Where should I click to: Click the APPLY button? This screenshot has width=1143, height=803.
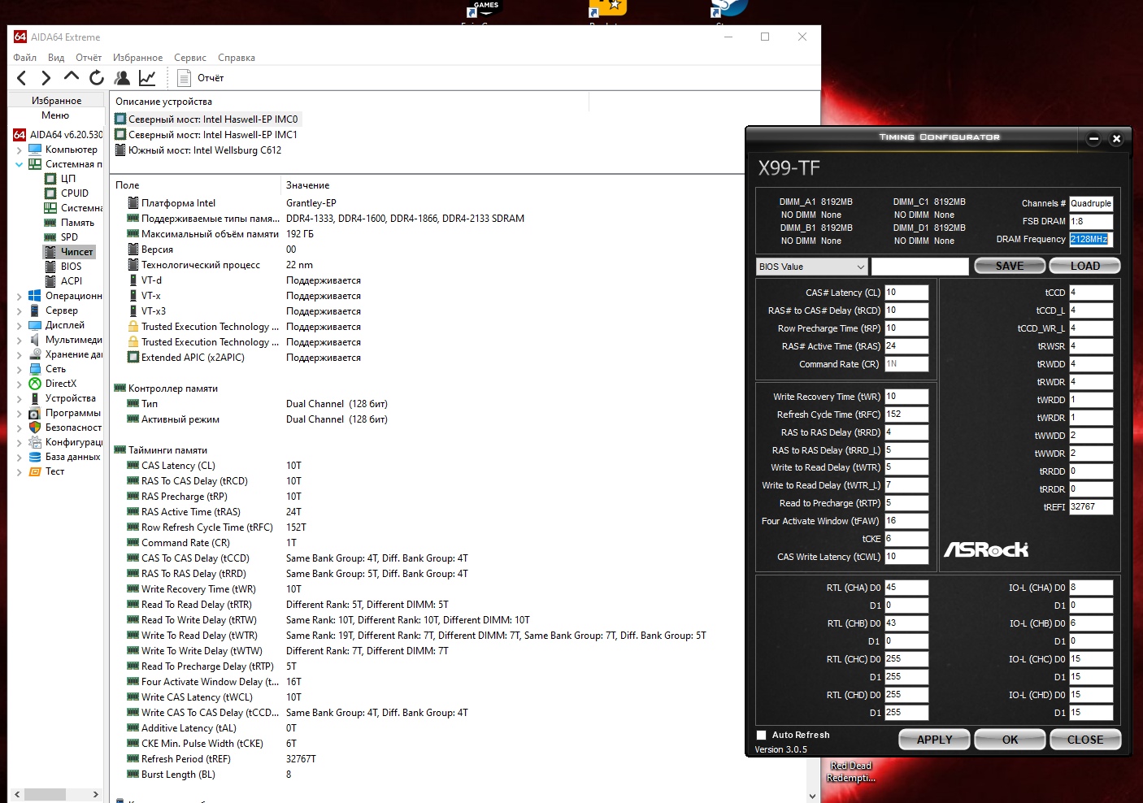(x=935, y=740)
